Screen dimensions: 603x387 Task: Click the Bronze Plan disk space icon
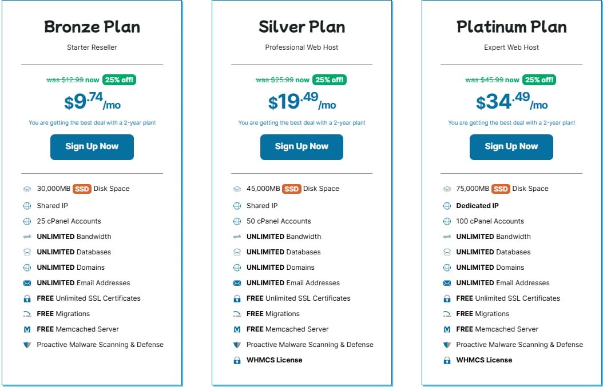[x=27, y=189]
